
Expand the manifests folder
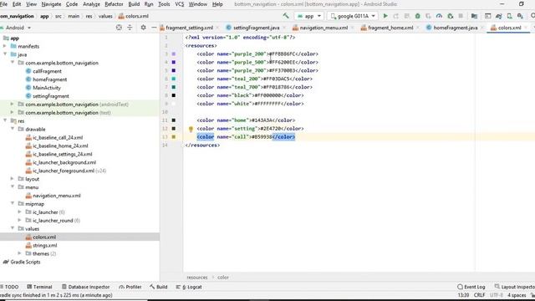(x=5, y=46)
